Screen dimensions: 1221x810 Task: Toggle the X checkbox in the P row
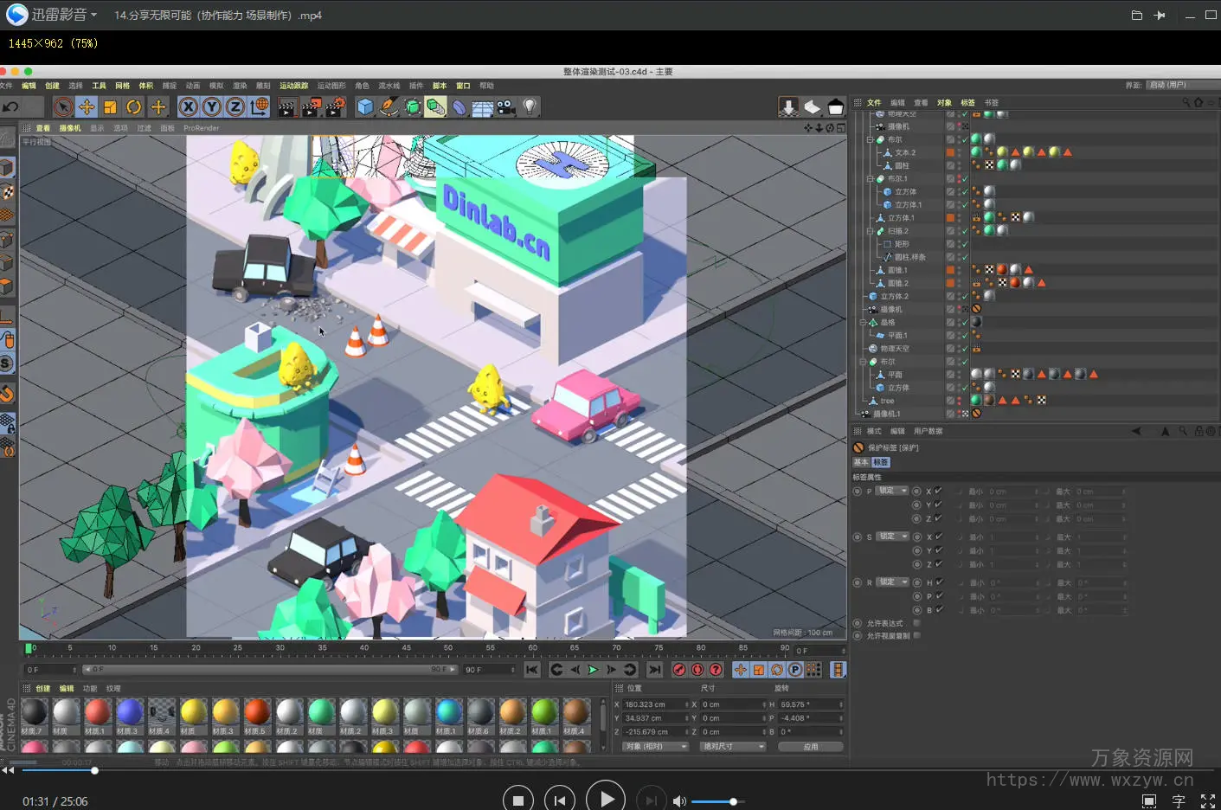(939, 491)
